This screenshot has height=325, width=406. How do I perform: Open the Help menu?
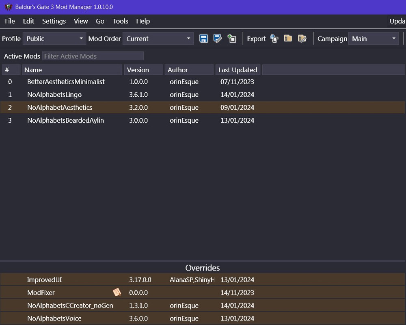[x=143, y=21]
